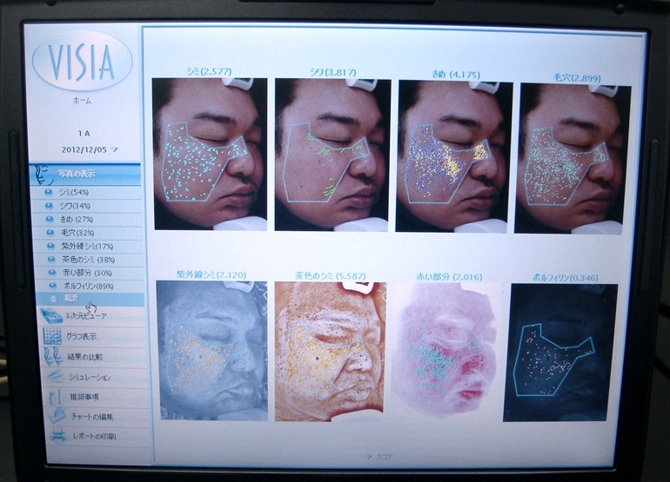670x482 pixels.
Task: Open the 写真の表示 section header
Action: (x=85, y=174)
